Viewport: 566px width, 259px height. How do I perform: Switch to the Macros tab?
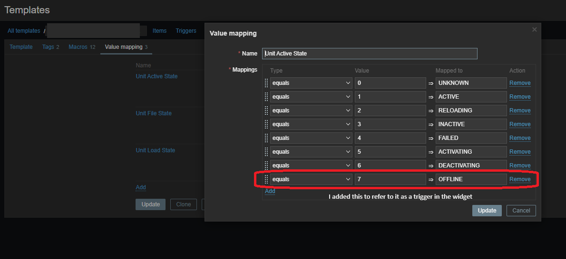pyautogui.click(x=82, y=47)
